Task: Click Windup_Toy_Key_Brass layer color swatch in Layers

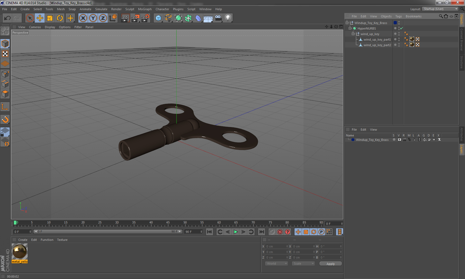Action: (x=353, y=140)
